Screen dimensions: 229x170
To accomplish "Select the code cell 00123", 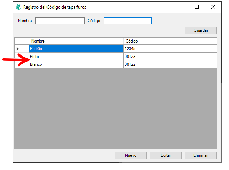I will pyautogui.click(x=170, y=57).
